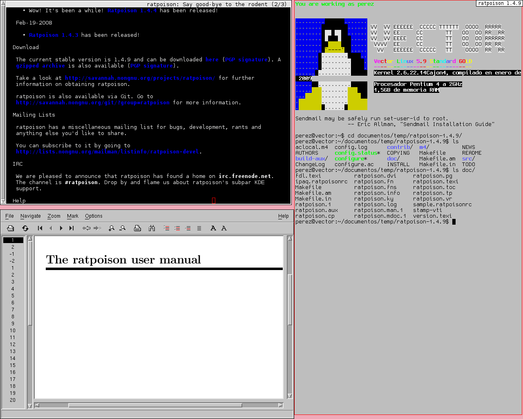The width and height of the screenshot is (523, 419).
Task: Click the unmark all pages icon
Action: (199, 228)
